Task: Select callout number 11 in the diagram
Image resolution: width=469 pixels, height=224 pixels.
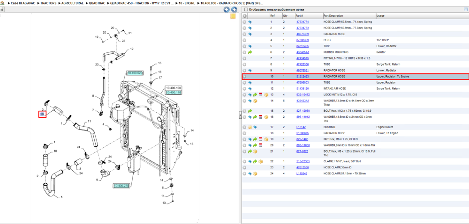Action: tap(89, 122)
